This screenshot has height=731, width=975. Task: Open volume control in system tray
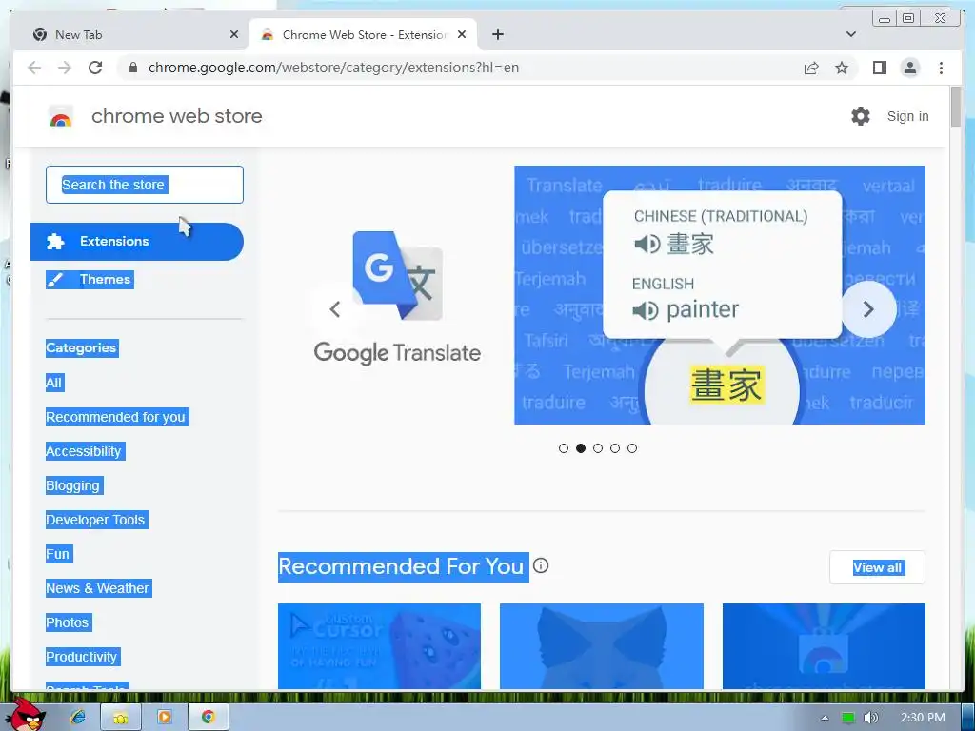(871, 718)
